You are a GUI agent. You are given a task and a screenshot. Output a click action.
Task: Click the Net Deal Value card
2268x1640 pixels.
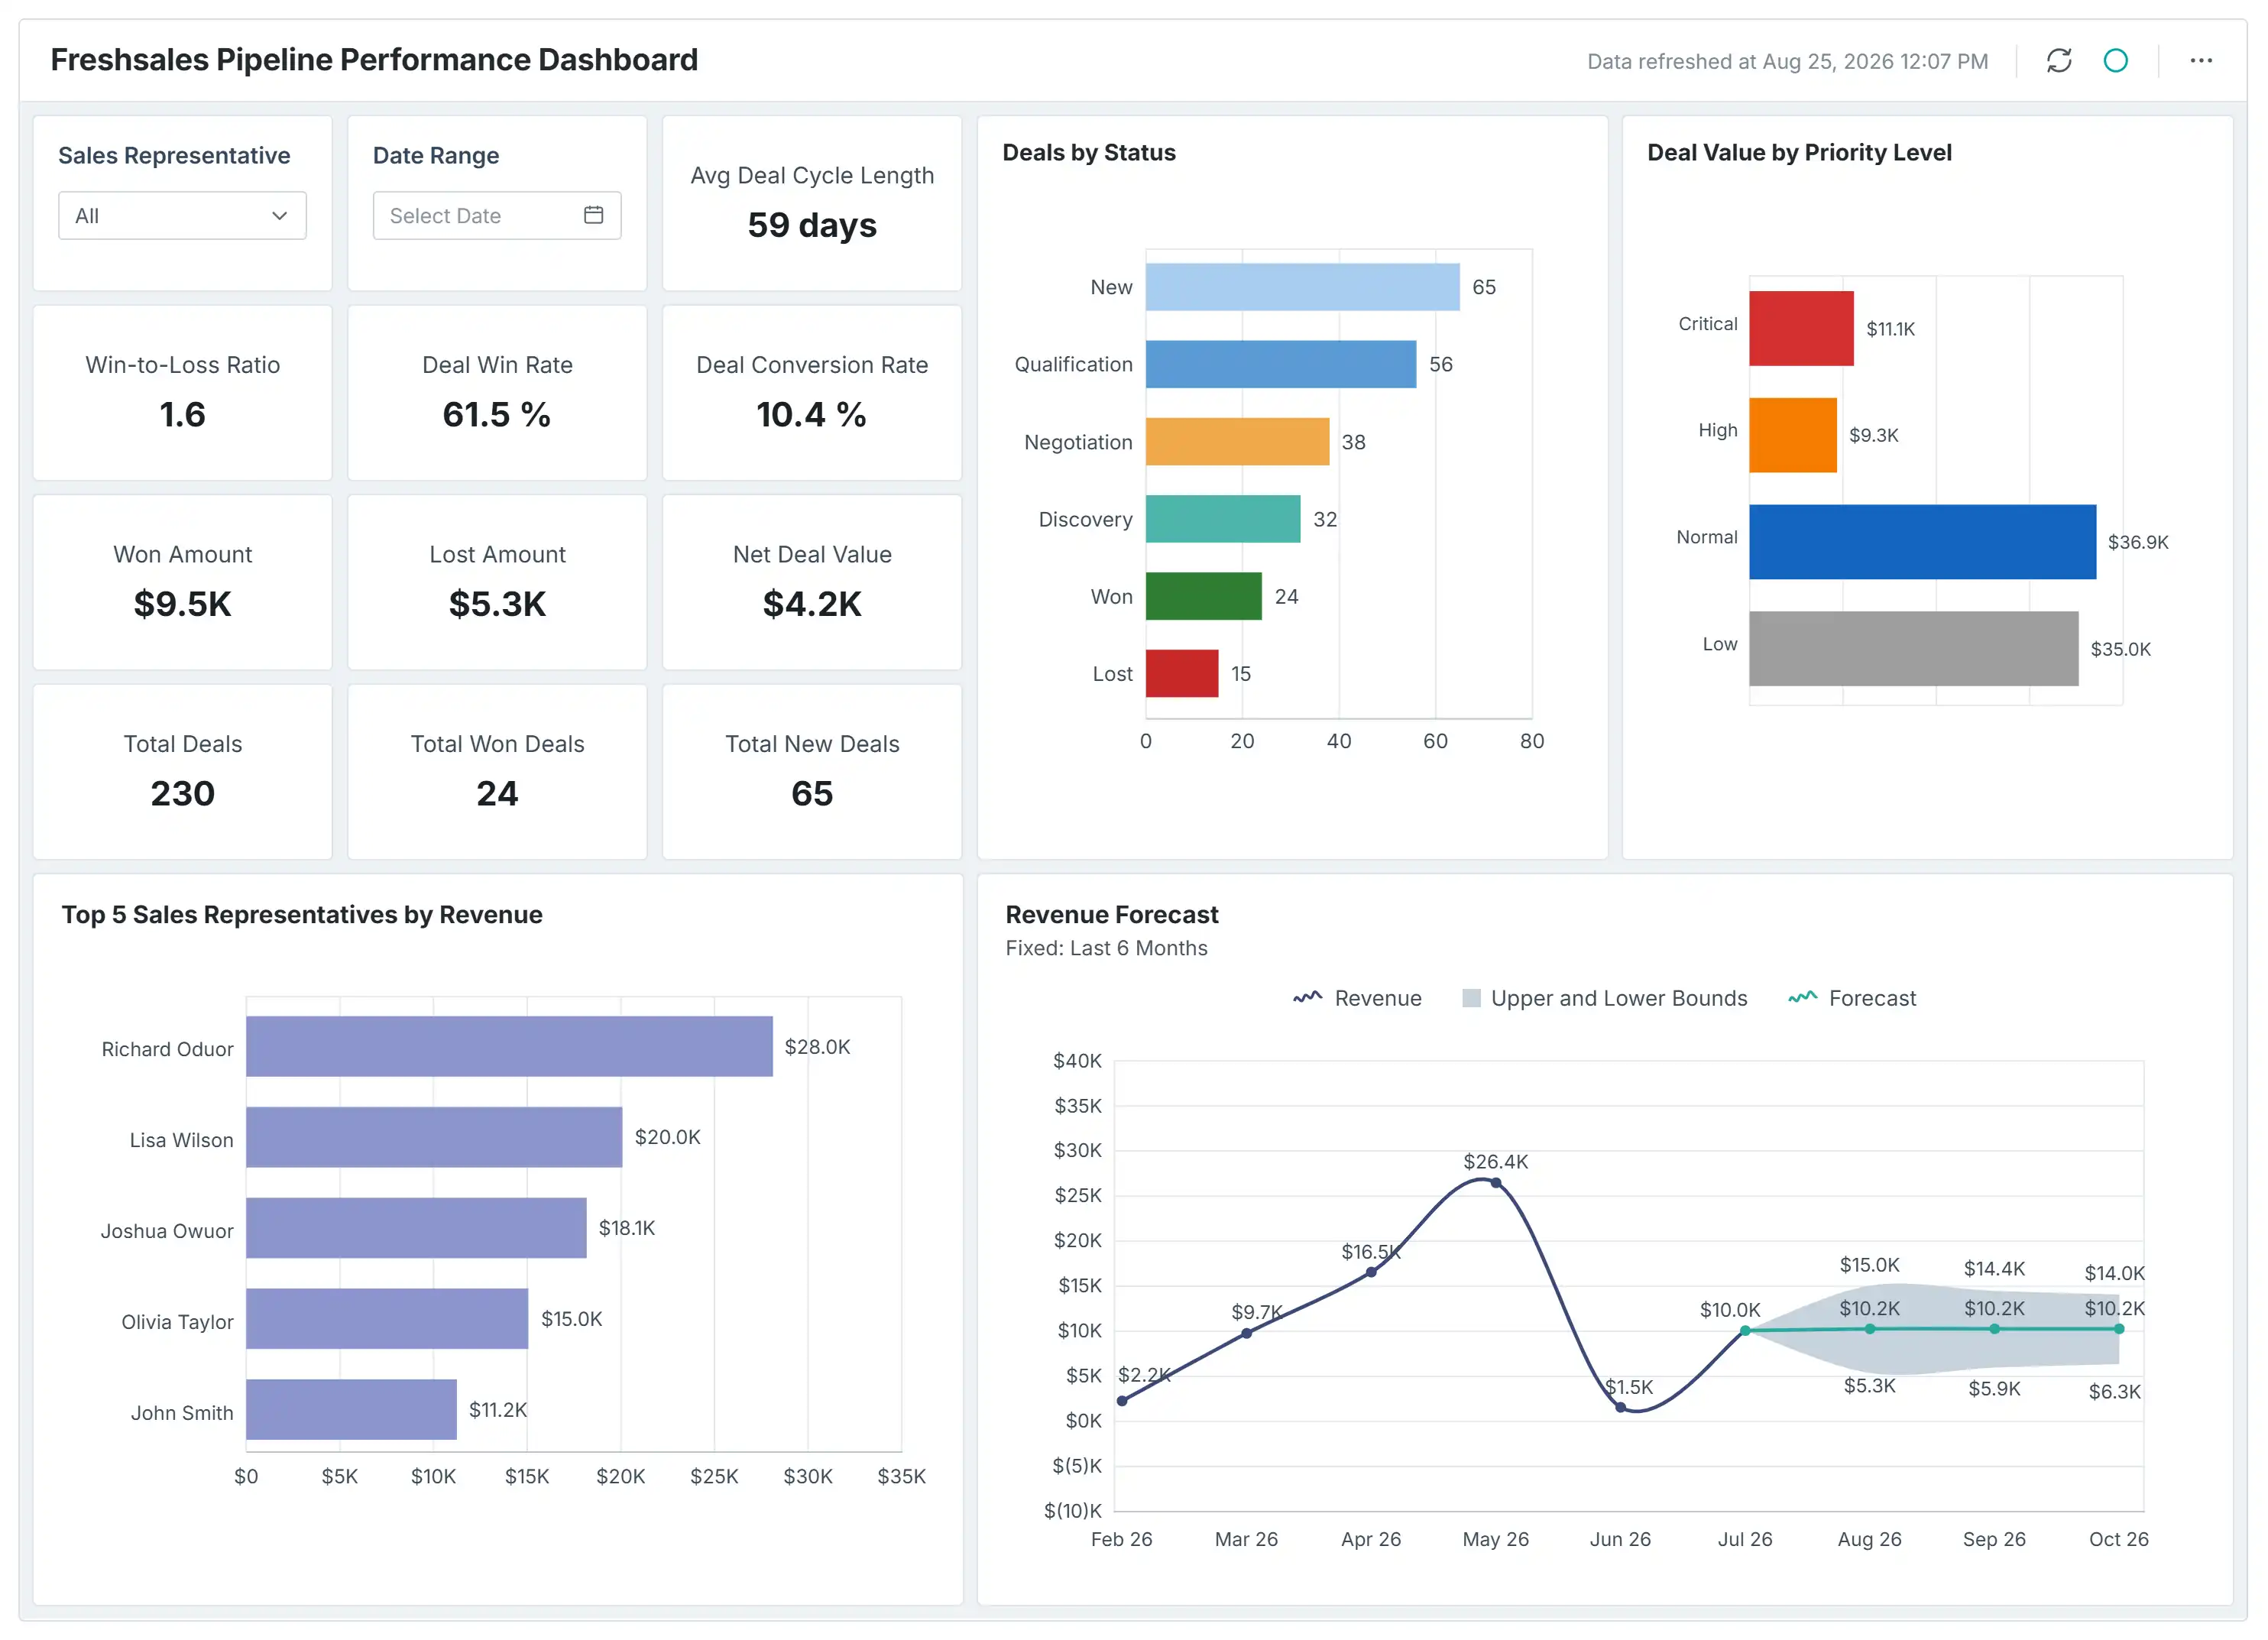tap(812, 583)
